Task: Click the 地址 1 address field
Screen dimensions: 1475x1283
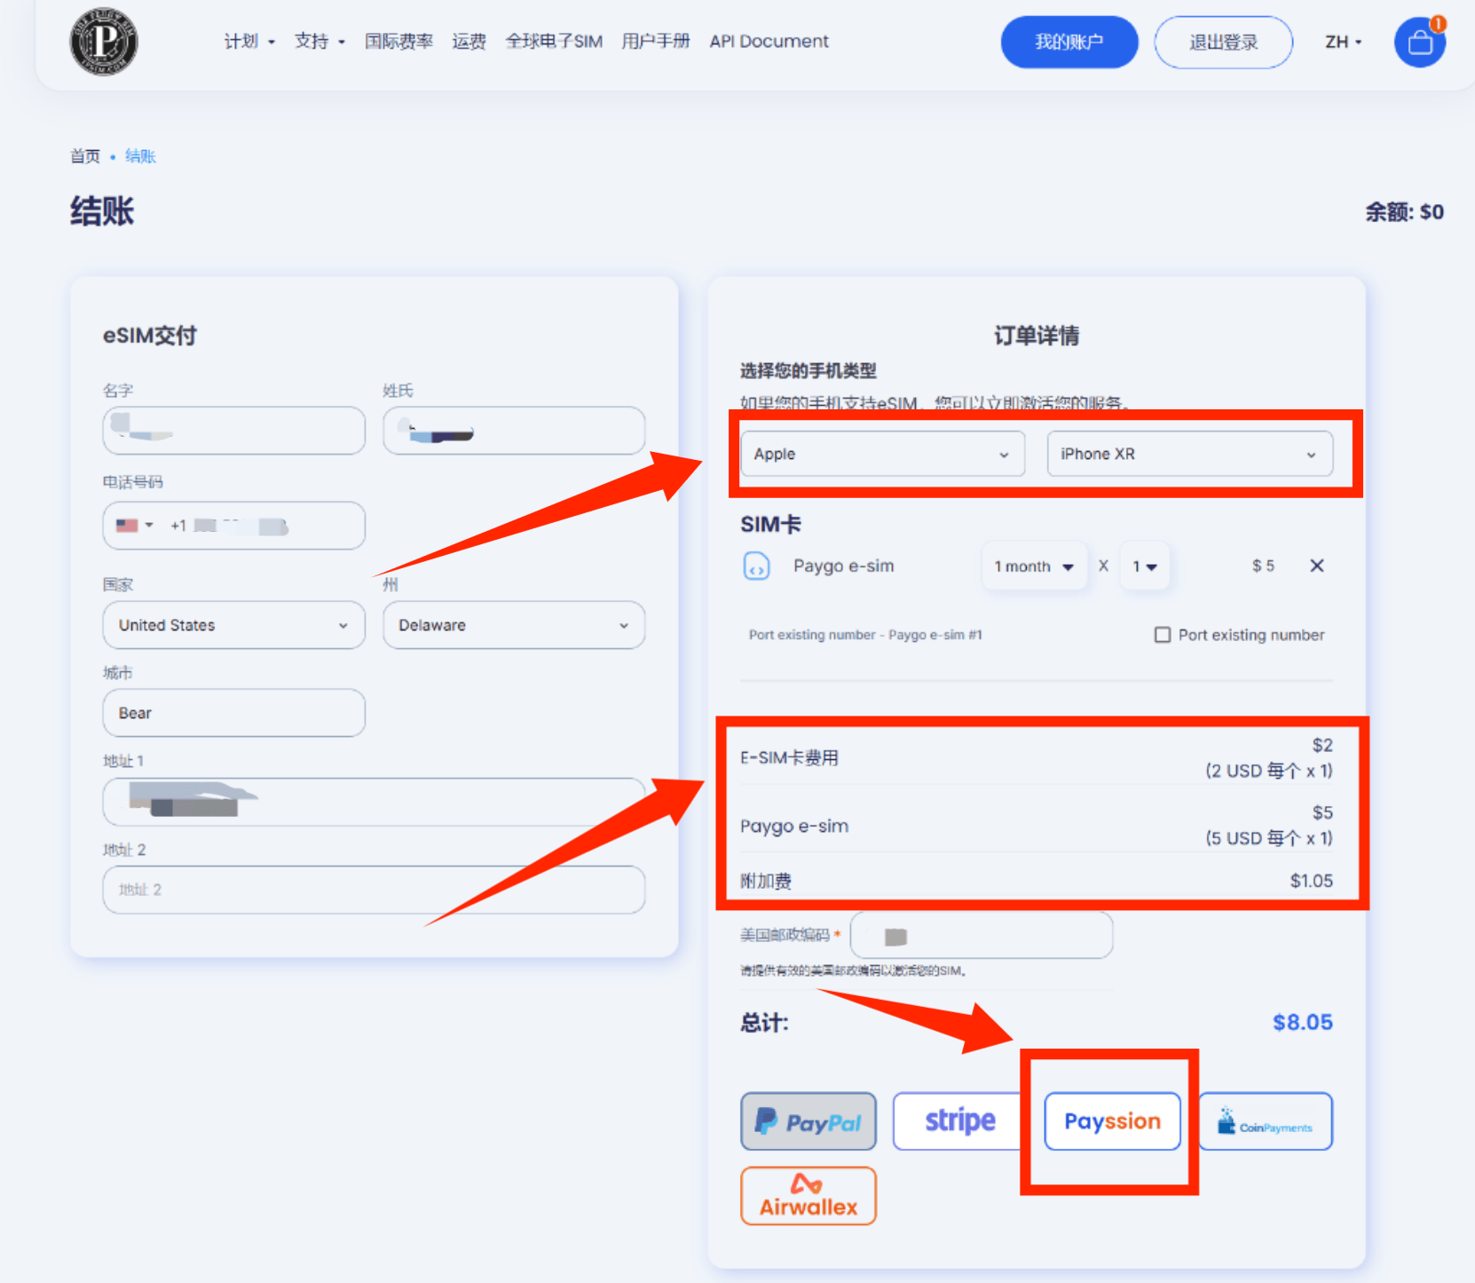Action: coord(374,802)
